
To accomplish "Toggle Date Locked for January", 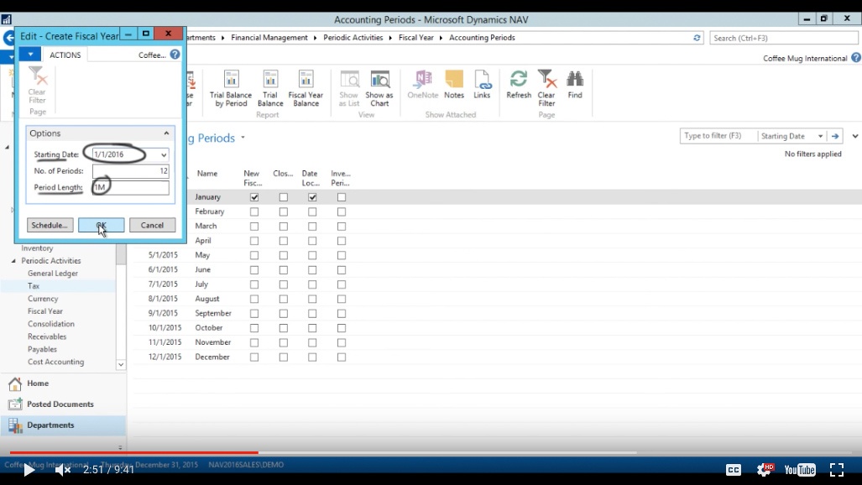I will (312, 197).
